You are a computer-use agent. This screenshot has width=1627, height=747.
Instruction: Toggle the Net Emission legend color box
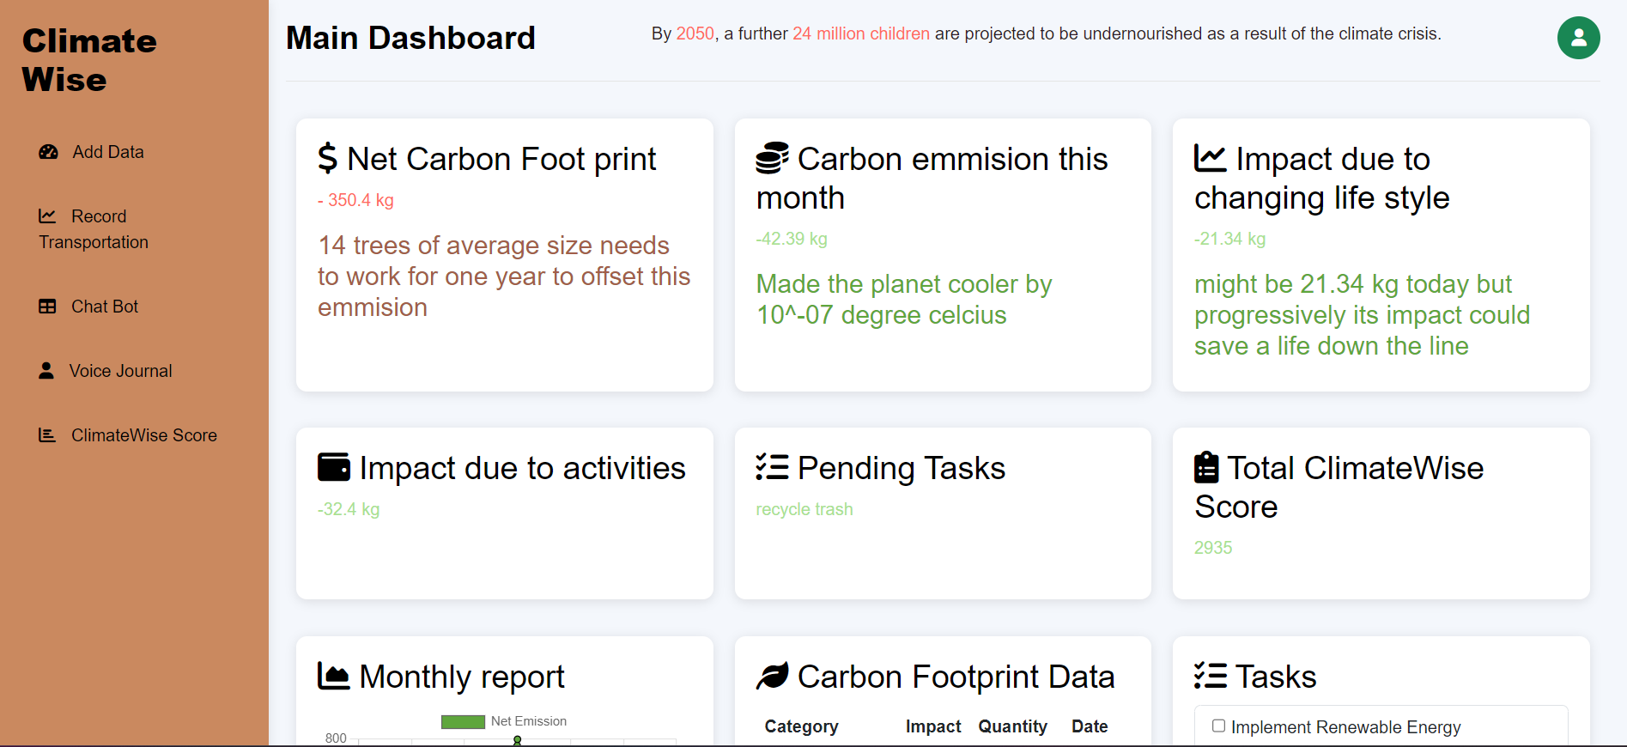click(463, 722)
